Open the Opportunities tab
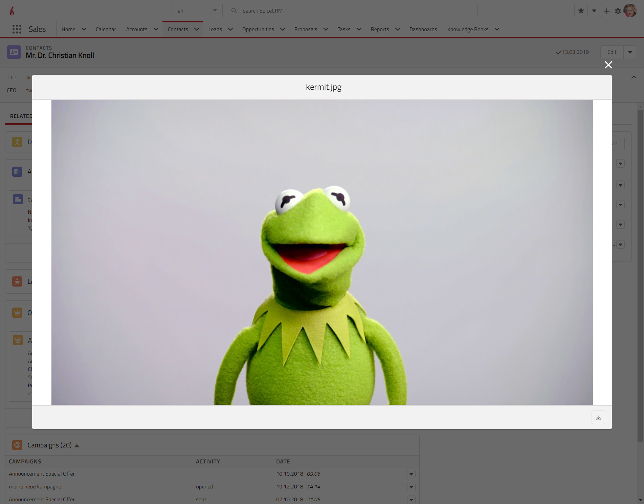The image size is (644, 504). point(258,29)
